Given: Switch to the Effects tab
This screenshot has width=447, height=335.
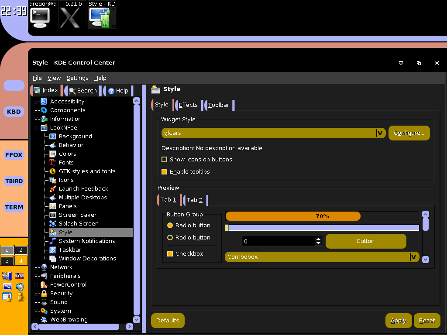Looking at the screenshot, I should click(188, 105).
